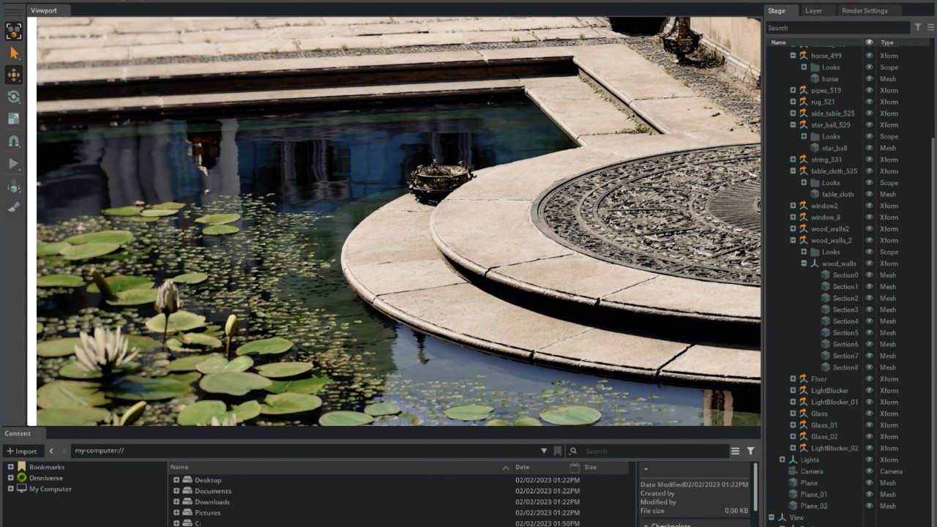Enable the Snap tool
Screen dimensions: 937x527
coord(12,142)
